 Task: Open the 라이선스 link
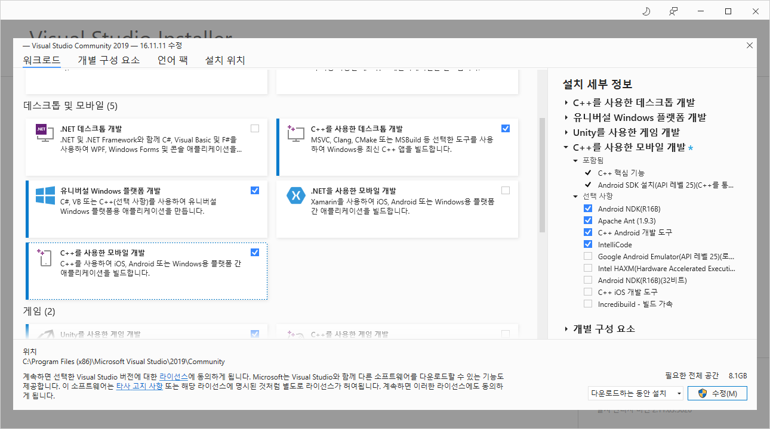coord(174,377)
